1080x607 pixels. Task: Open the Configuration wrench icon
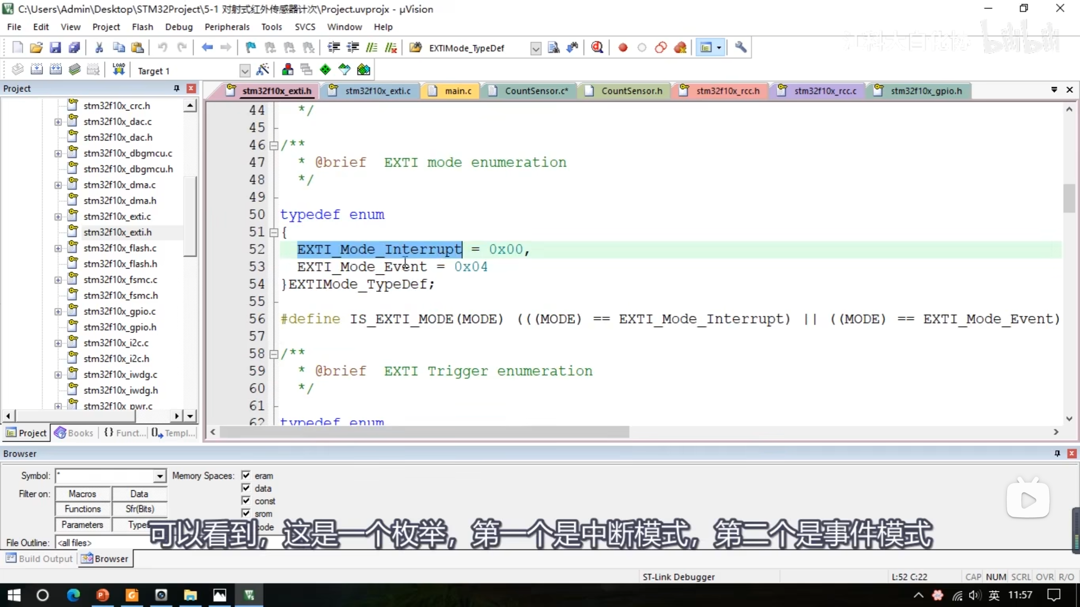tap(740, 48)
